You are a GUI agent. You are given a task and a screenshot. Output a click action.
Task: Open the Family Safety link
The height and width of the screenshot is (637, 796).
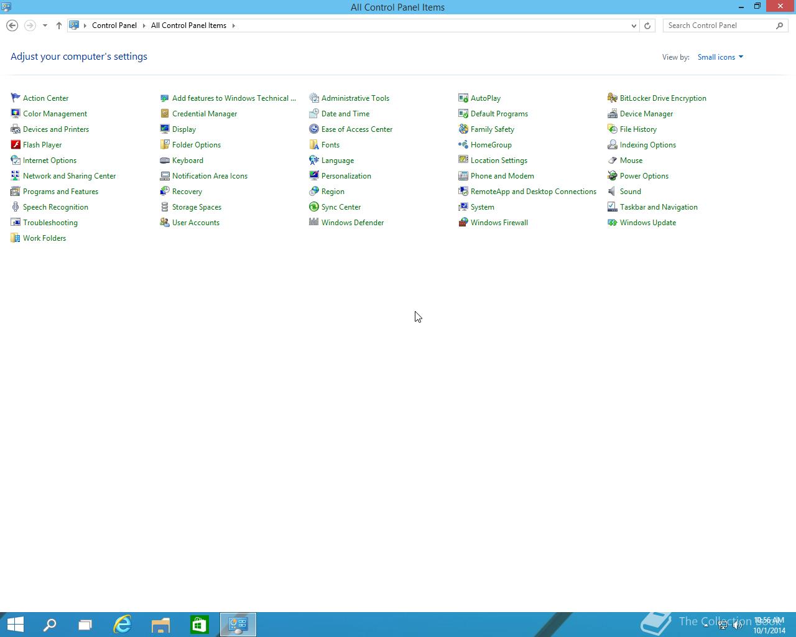493,129
